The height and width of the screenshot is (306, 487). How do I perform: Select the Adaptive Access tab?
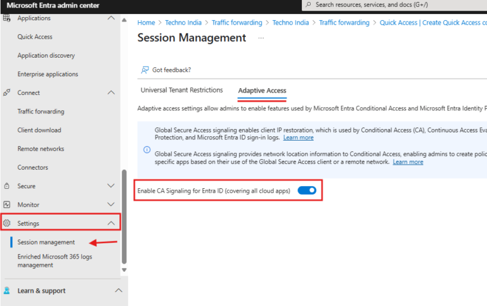point(262,91)
